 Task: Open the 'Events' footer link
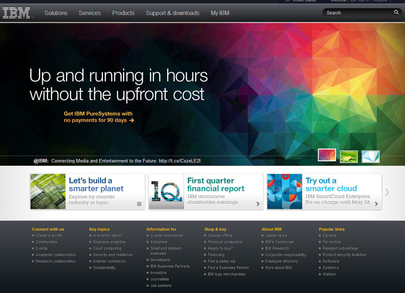point(41,248)
